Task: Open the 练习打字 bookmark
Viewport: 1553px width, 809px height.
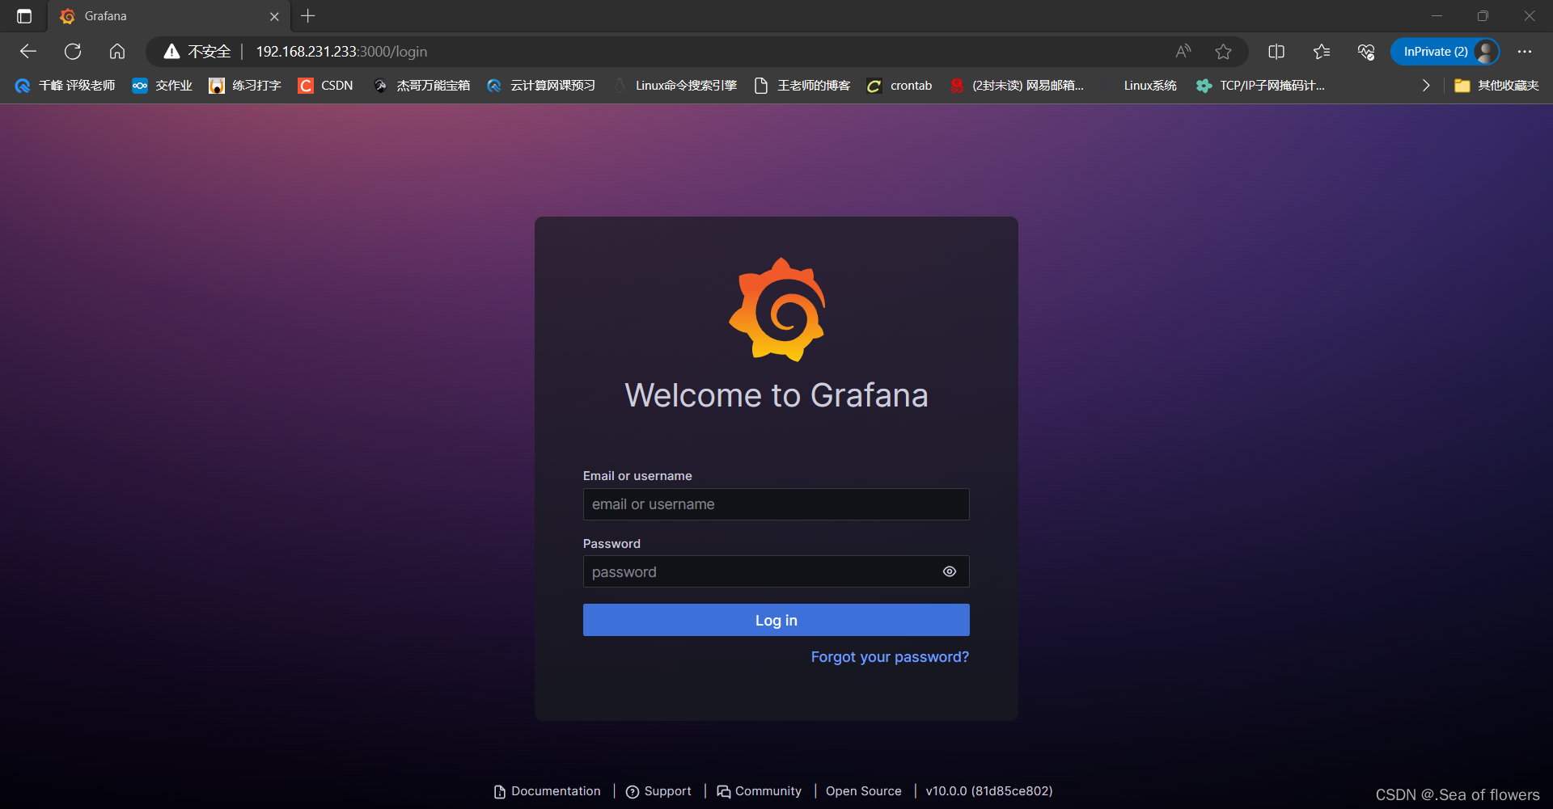Action: 245,86
